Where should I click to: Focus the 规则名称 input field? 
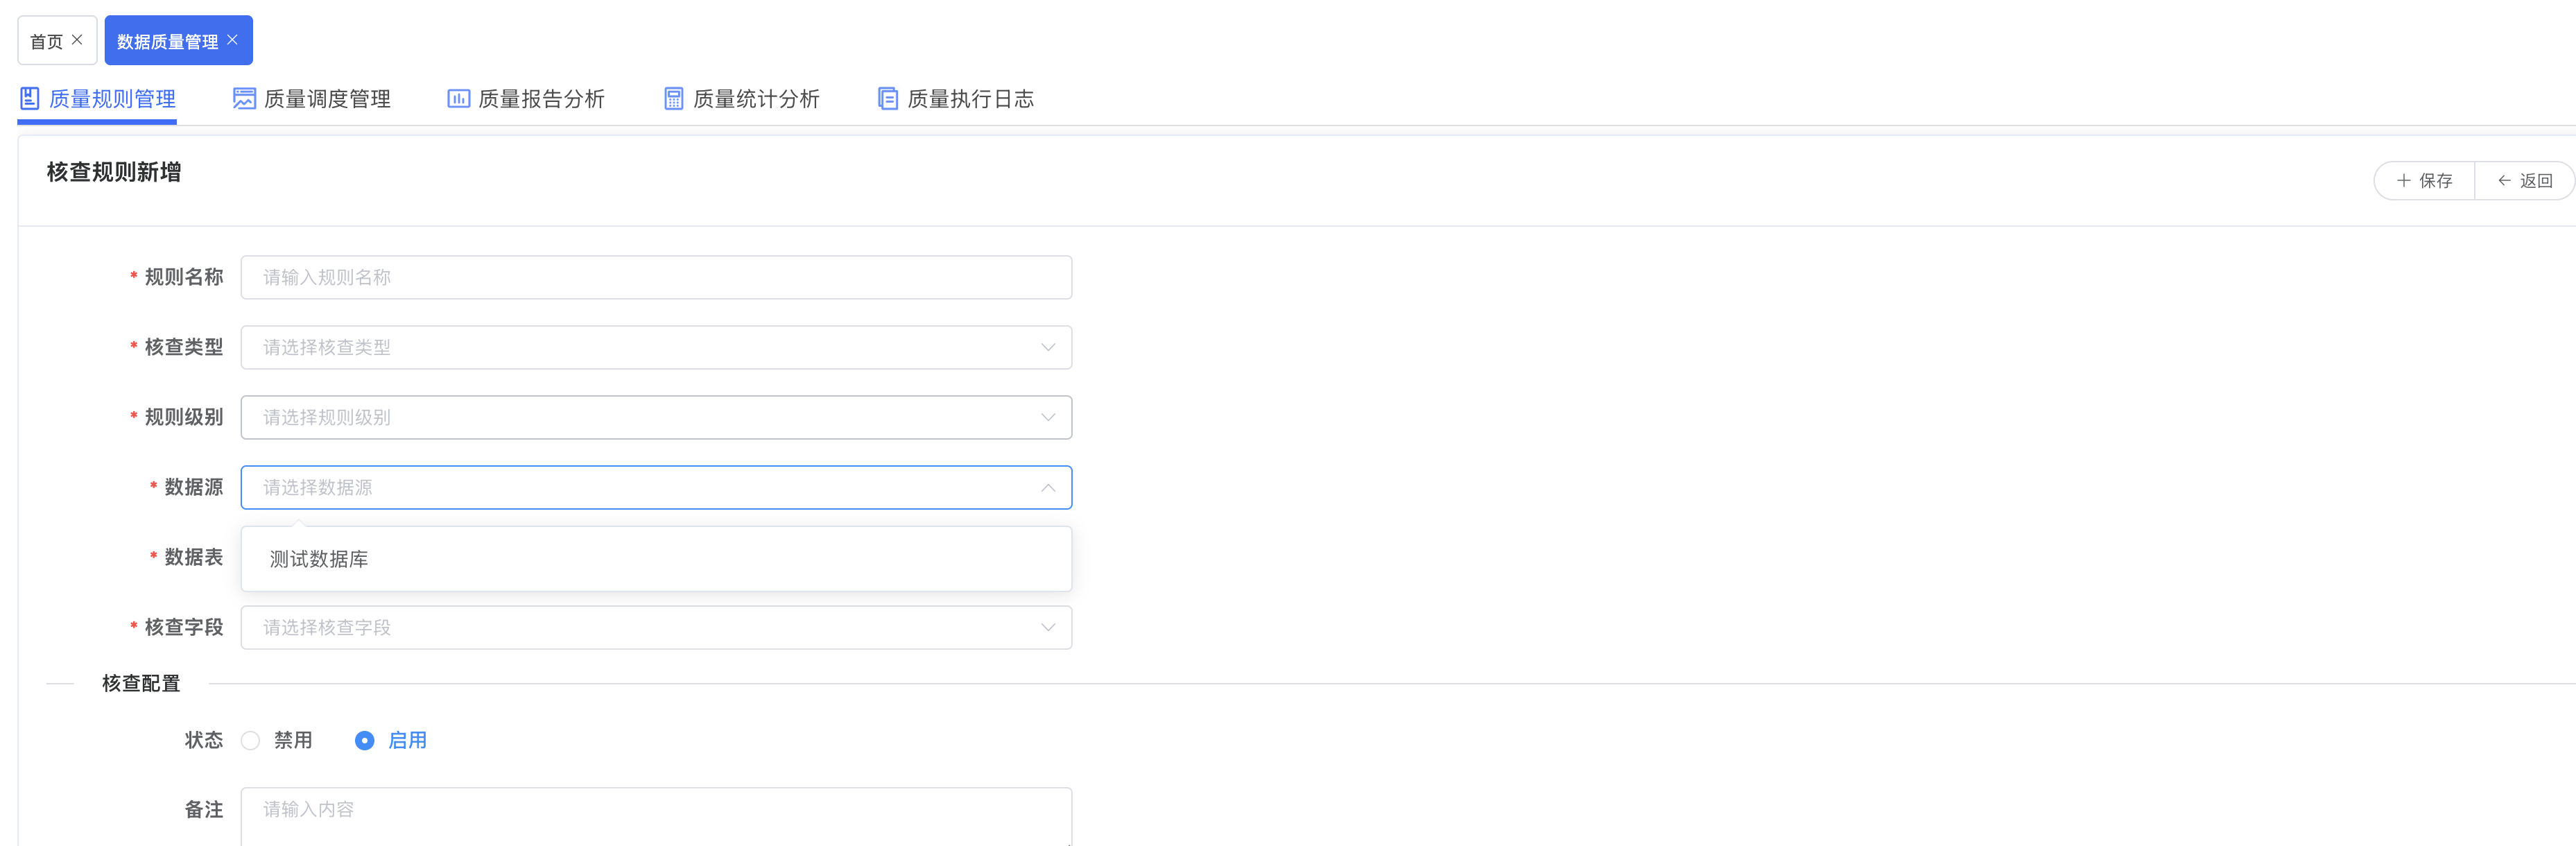(x=656, y=277)
